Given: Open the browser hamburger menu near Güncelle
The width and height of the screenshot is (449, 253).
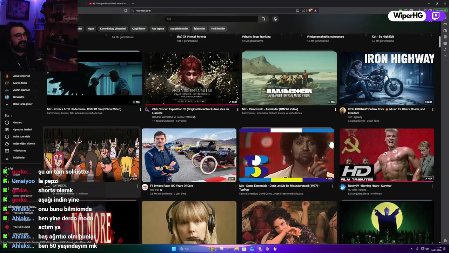Looking at the screenshot, I should tap(446, 11).
